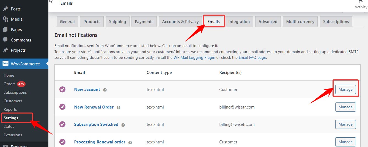Click the Pages icon in sidebar
Image resolution: width=368 pixels, height=147 pixels.
5,29
